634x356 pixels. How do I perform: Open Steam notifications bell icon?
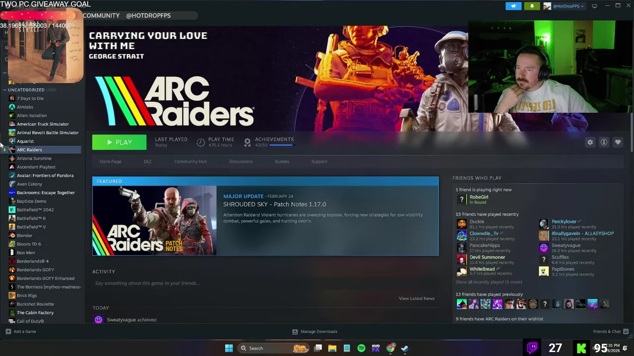tap(532, 6)
